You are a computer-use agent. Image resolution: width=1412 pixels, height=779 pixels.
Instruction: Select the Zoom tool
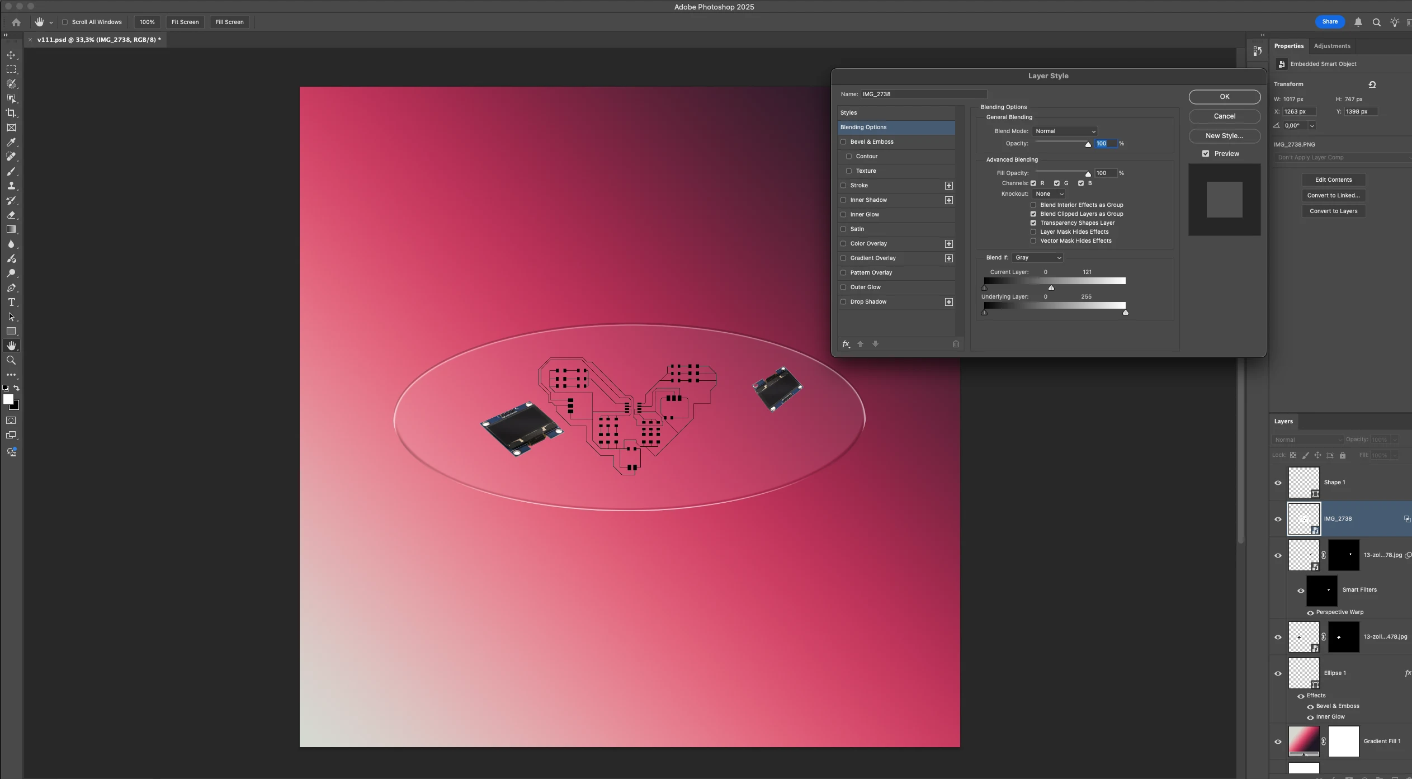point(11,360)
